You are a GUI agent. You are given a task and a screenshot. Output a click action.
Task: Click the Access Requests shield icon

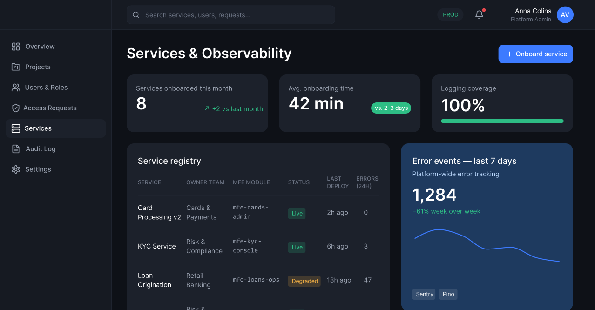point(15,108)
